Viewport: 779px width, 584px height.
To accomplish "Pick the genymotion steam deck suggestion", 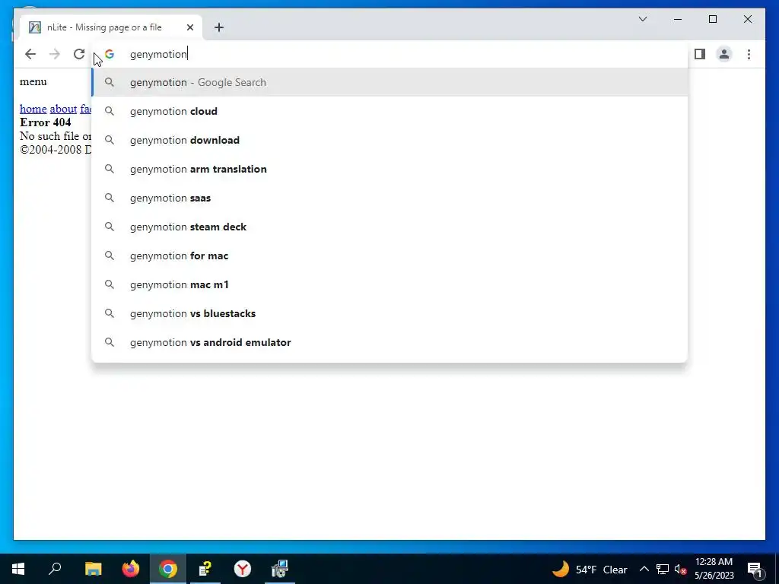I will coord(390,227).
